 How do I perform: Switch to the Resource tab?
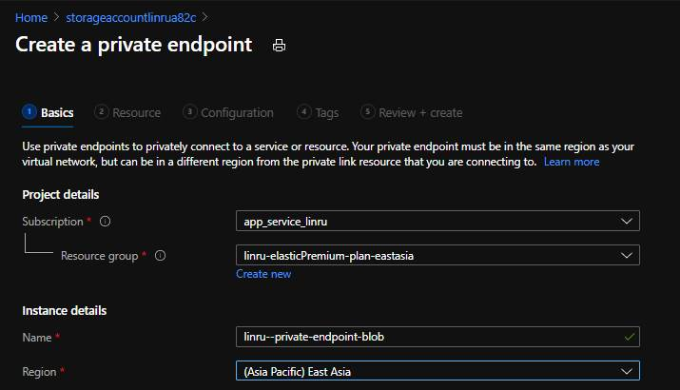click(x=136, y=113)
